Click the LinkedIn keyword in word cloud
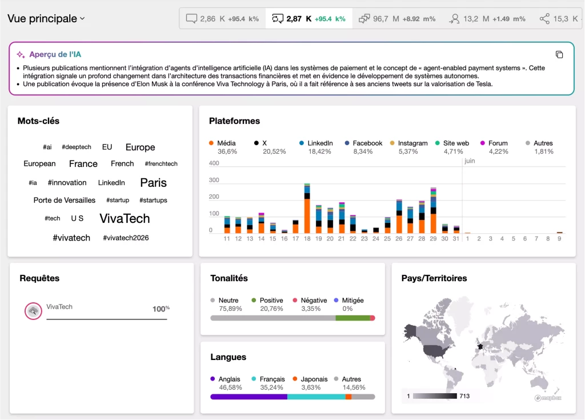 111,182
